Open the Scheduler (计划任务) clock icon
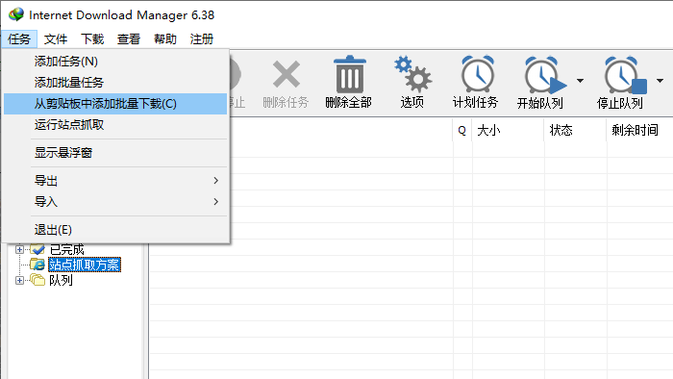The image size is (673, 379). pos(477,74)
